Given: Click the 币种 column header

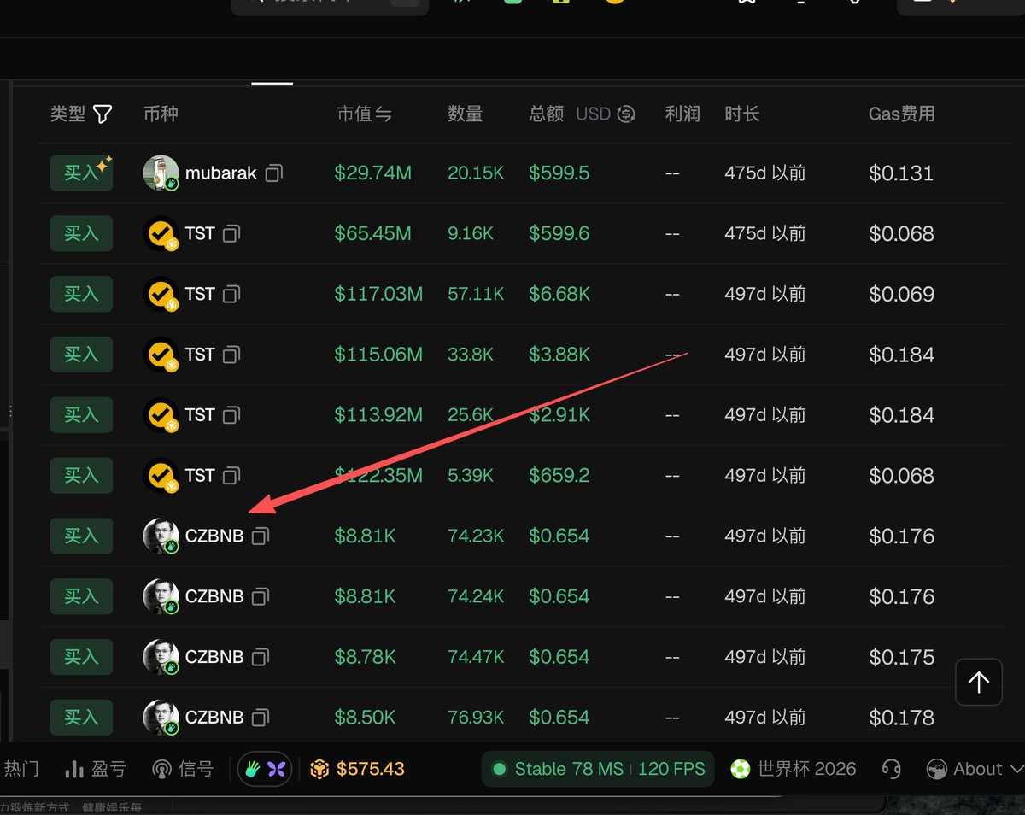Looking at the screenshot, I should [x=161, y=114].
